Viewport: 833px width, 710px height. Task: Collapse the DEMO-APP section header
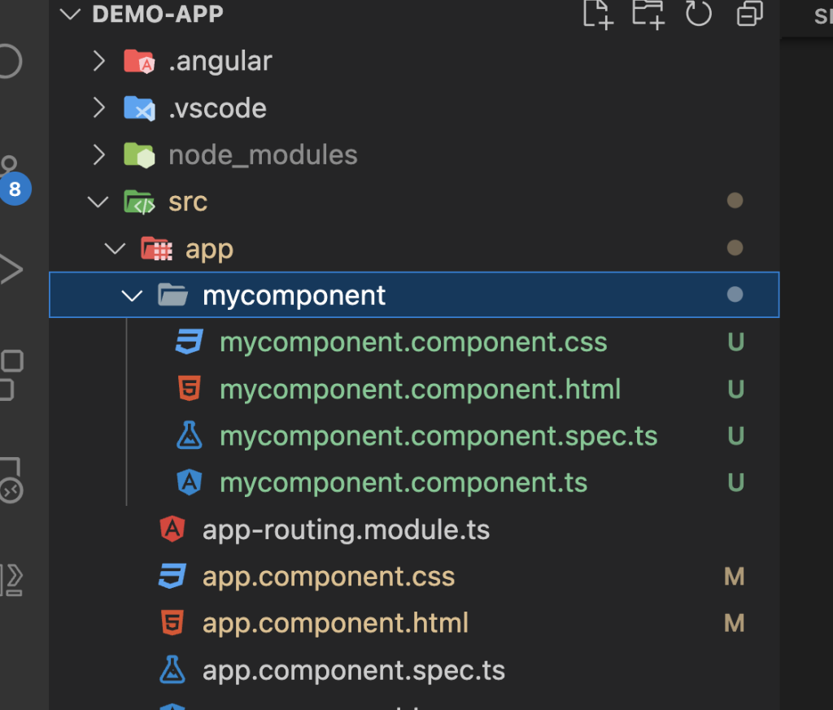(x=70, y=15)
